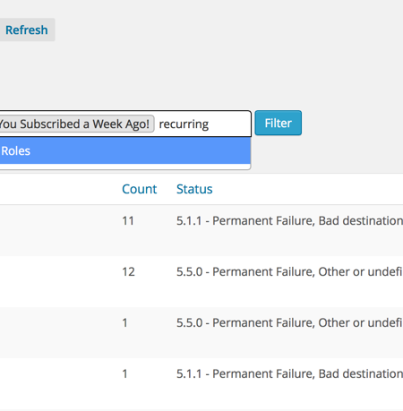
Task: Click the blank header cell left of Count
Action: point(58,189)
